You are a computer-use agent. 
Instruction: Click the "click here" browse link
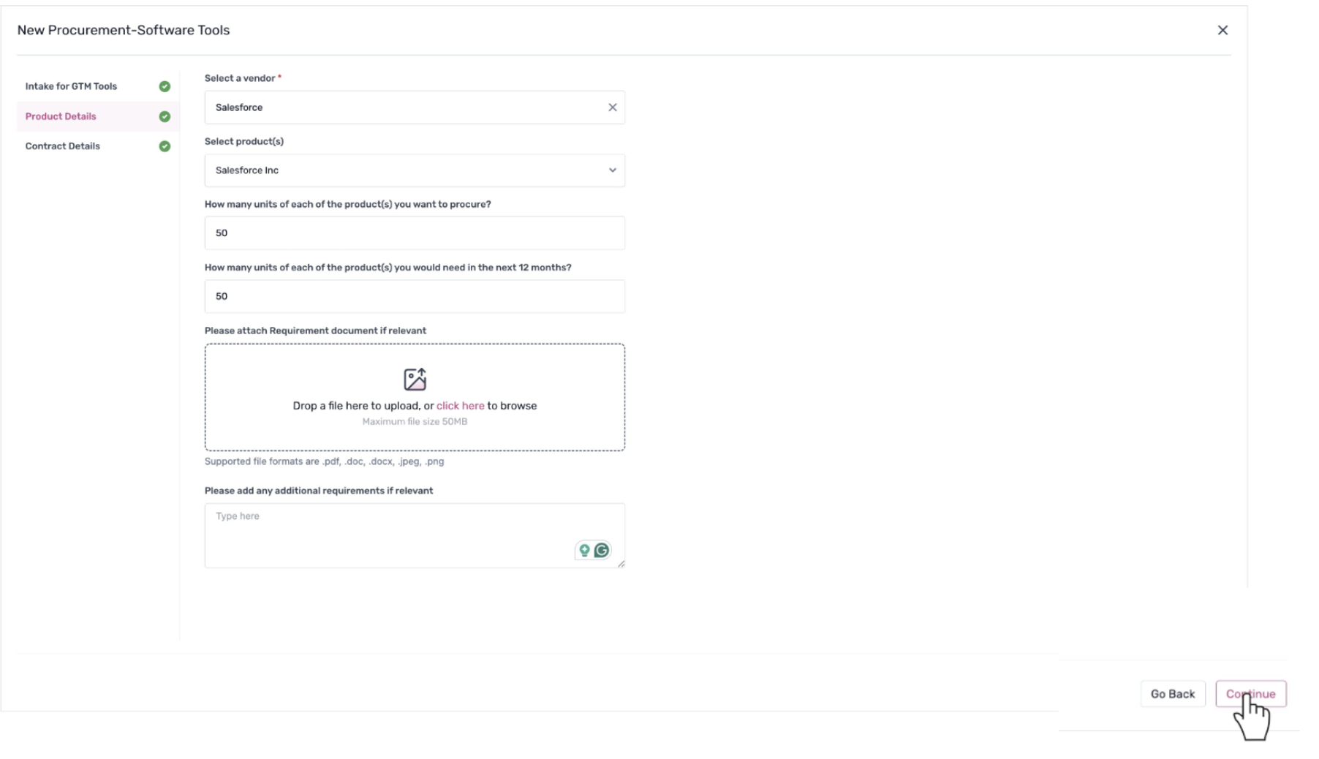pos(460,406)
